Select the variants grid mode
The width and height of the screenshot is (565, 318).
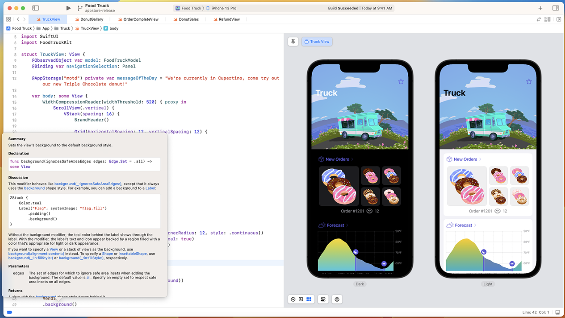click(x=309, y=299)
